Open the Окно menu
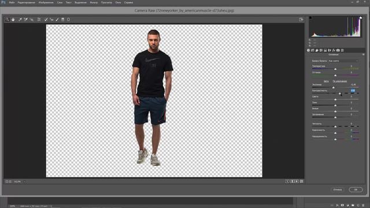Image resolution: width=370 pixels, height=208 pixels. coord(118,2)
